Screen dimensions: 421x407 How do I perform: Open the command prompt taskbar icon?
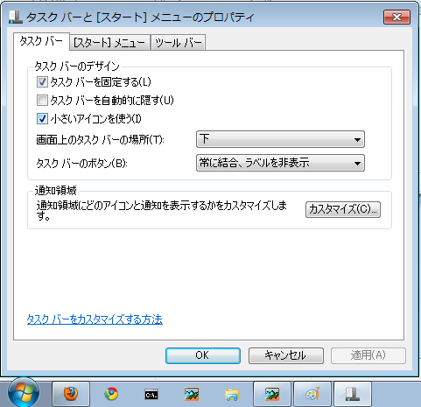151,395
